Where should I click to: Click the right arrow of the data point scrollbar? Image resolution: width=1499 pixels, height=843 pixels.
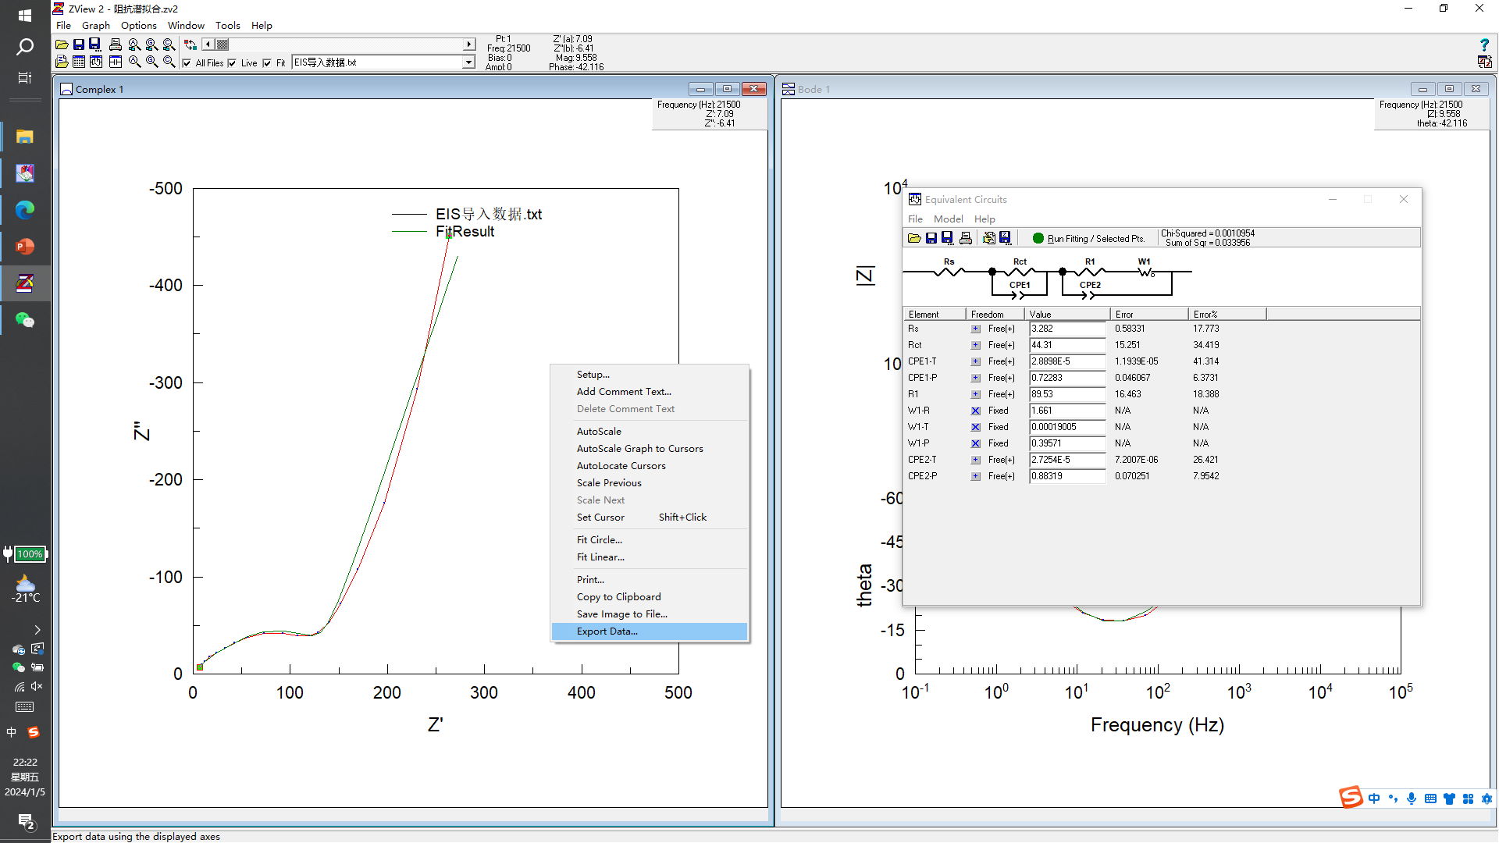point(468,44)
